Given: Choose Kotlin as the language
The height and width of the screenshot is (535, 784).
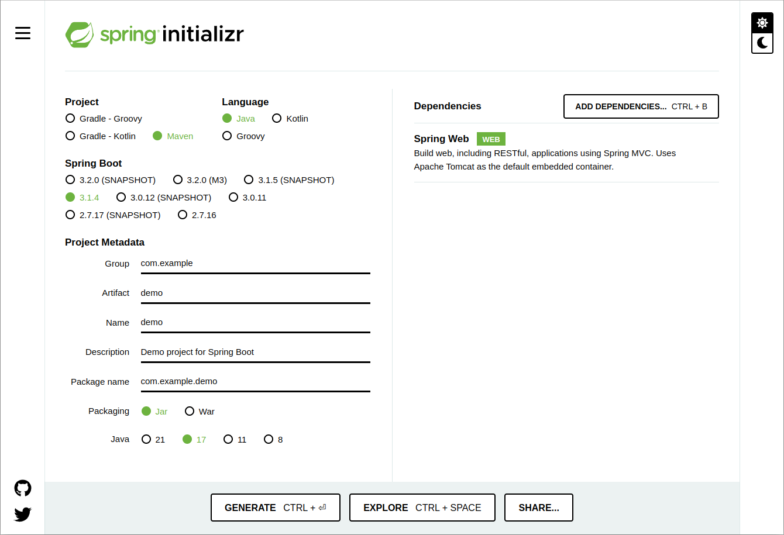Looking at the screenshot, I should tap(290, 119).
